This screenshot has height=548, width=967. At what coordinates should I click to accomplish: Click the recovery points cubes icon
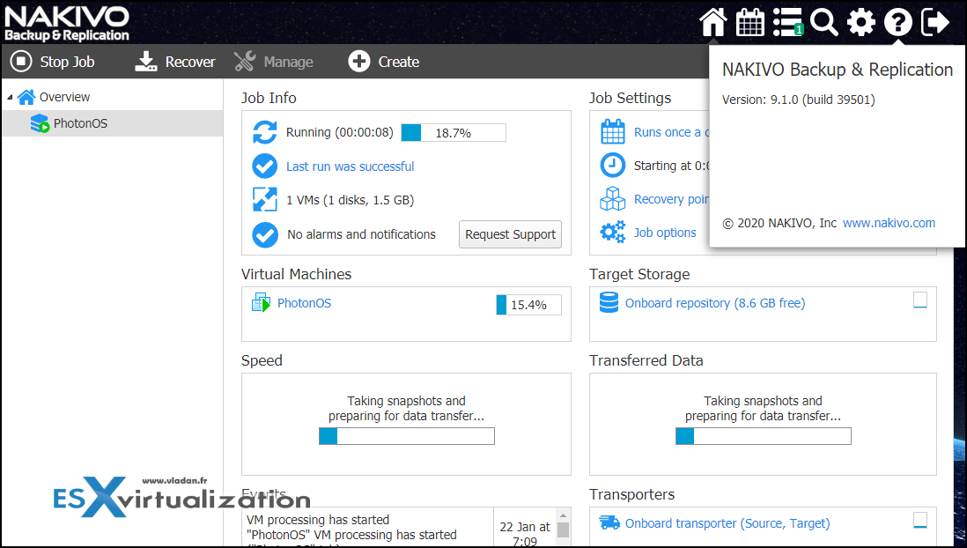point(612,199)
